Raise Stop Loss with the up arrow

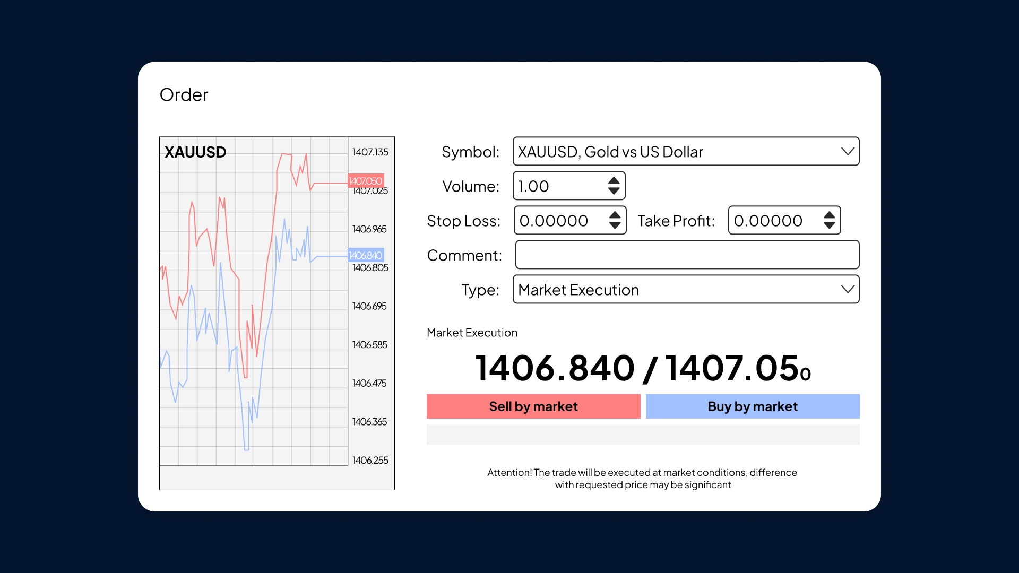[x=615, y=215]
